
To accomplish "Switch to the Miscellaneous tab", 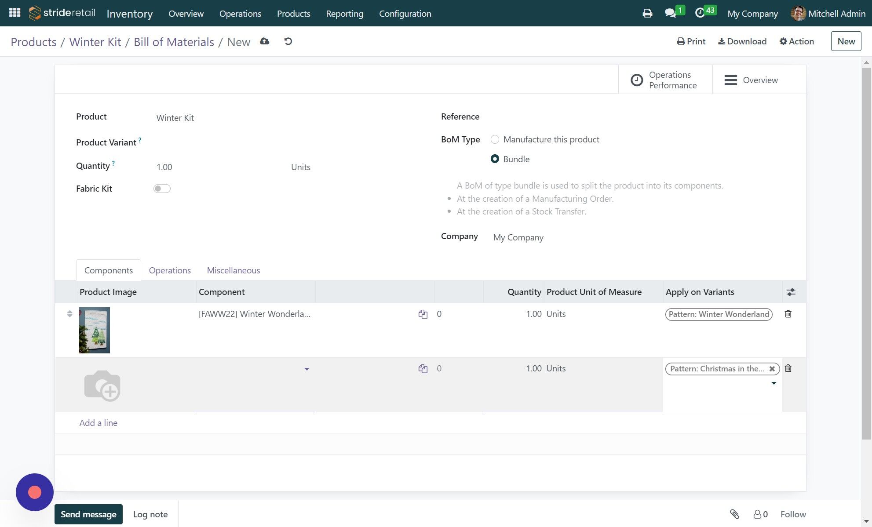I will click(234, 270).
